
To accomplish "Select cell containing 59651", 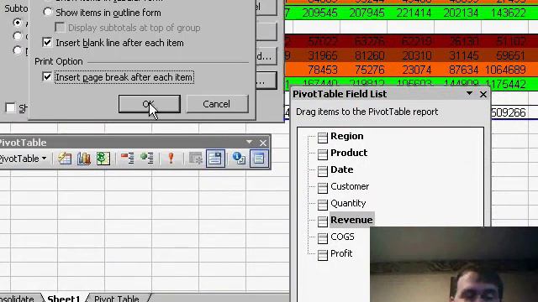I will [x=504, y=55].
